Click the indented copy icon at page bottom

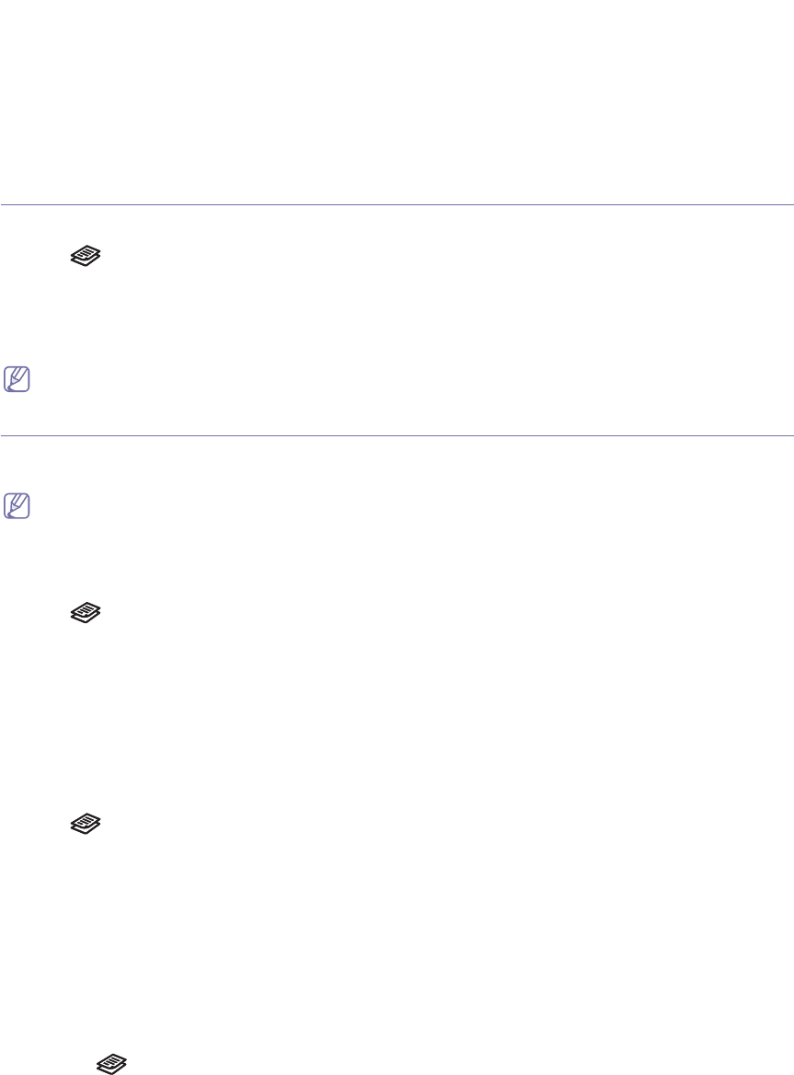tap(111, 1062)
